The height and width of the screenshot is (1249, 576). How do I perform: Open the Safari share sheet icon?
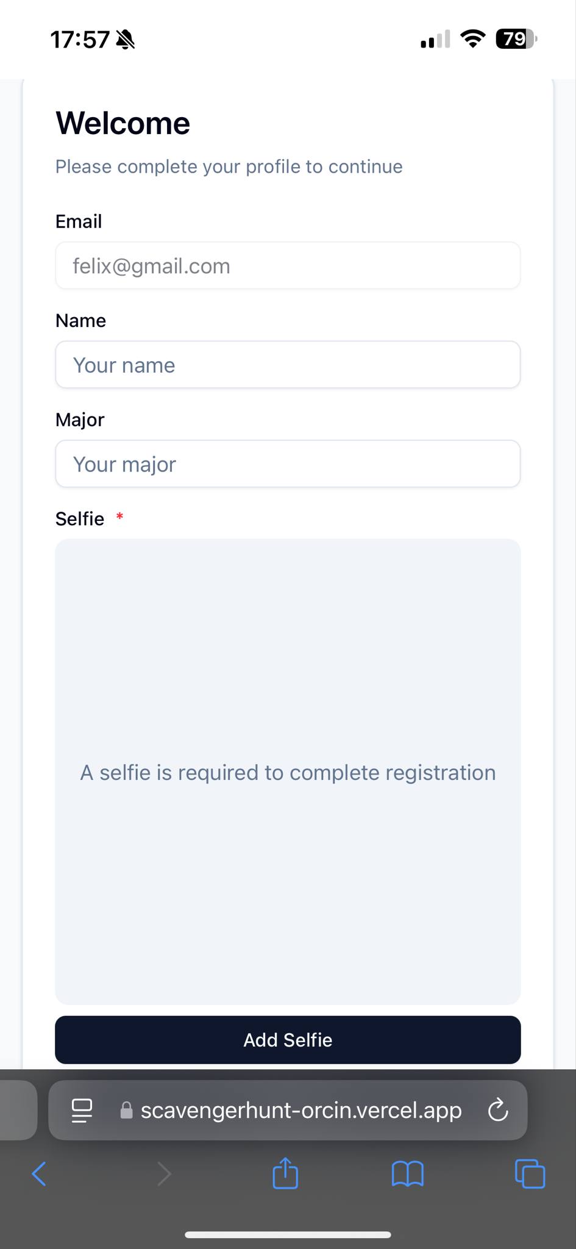pos(285,1173)
